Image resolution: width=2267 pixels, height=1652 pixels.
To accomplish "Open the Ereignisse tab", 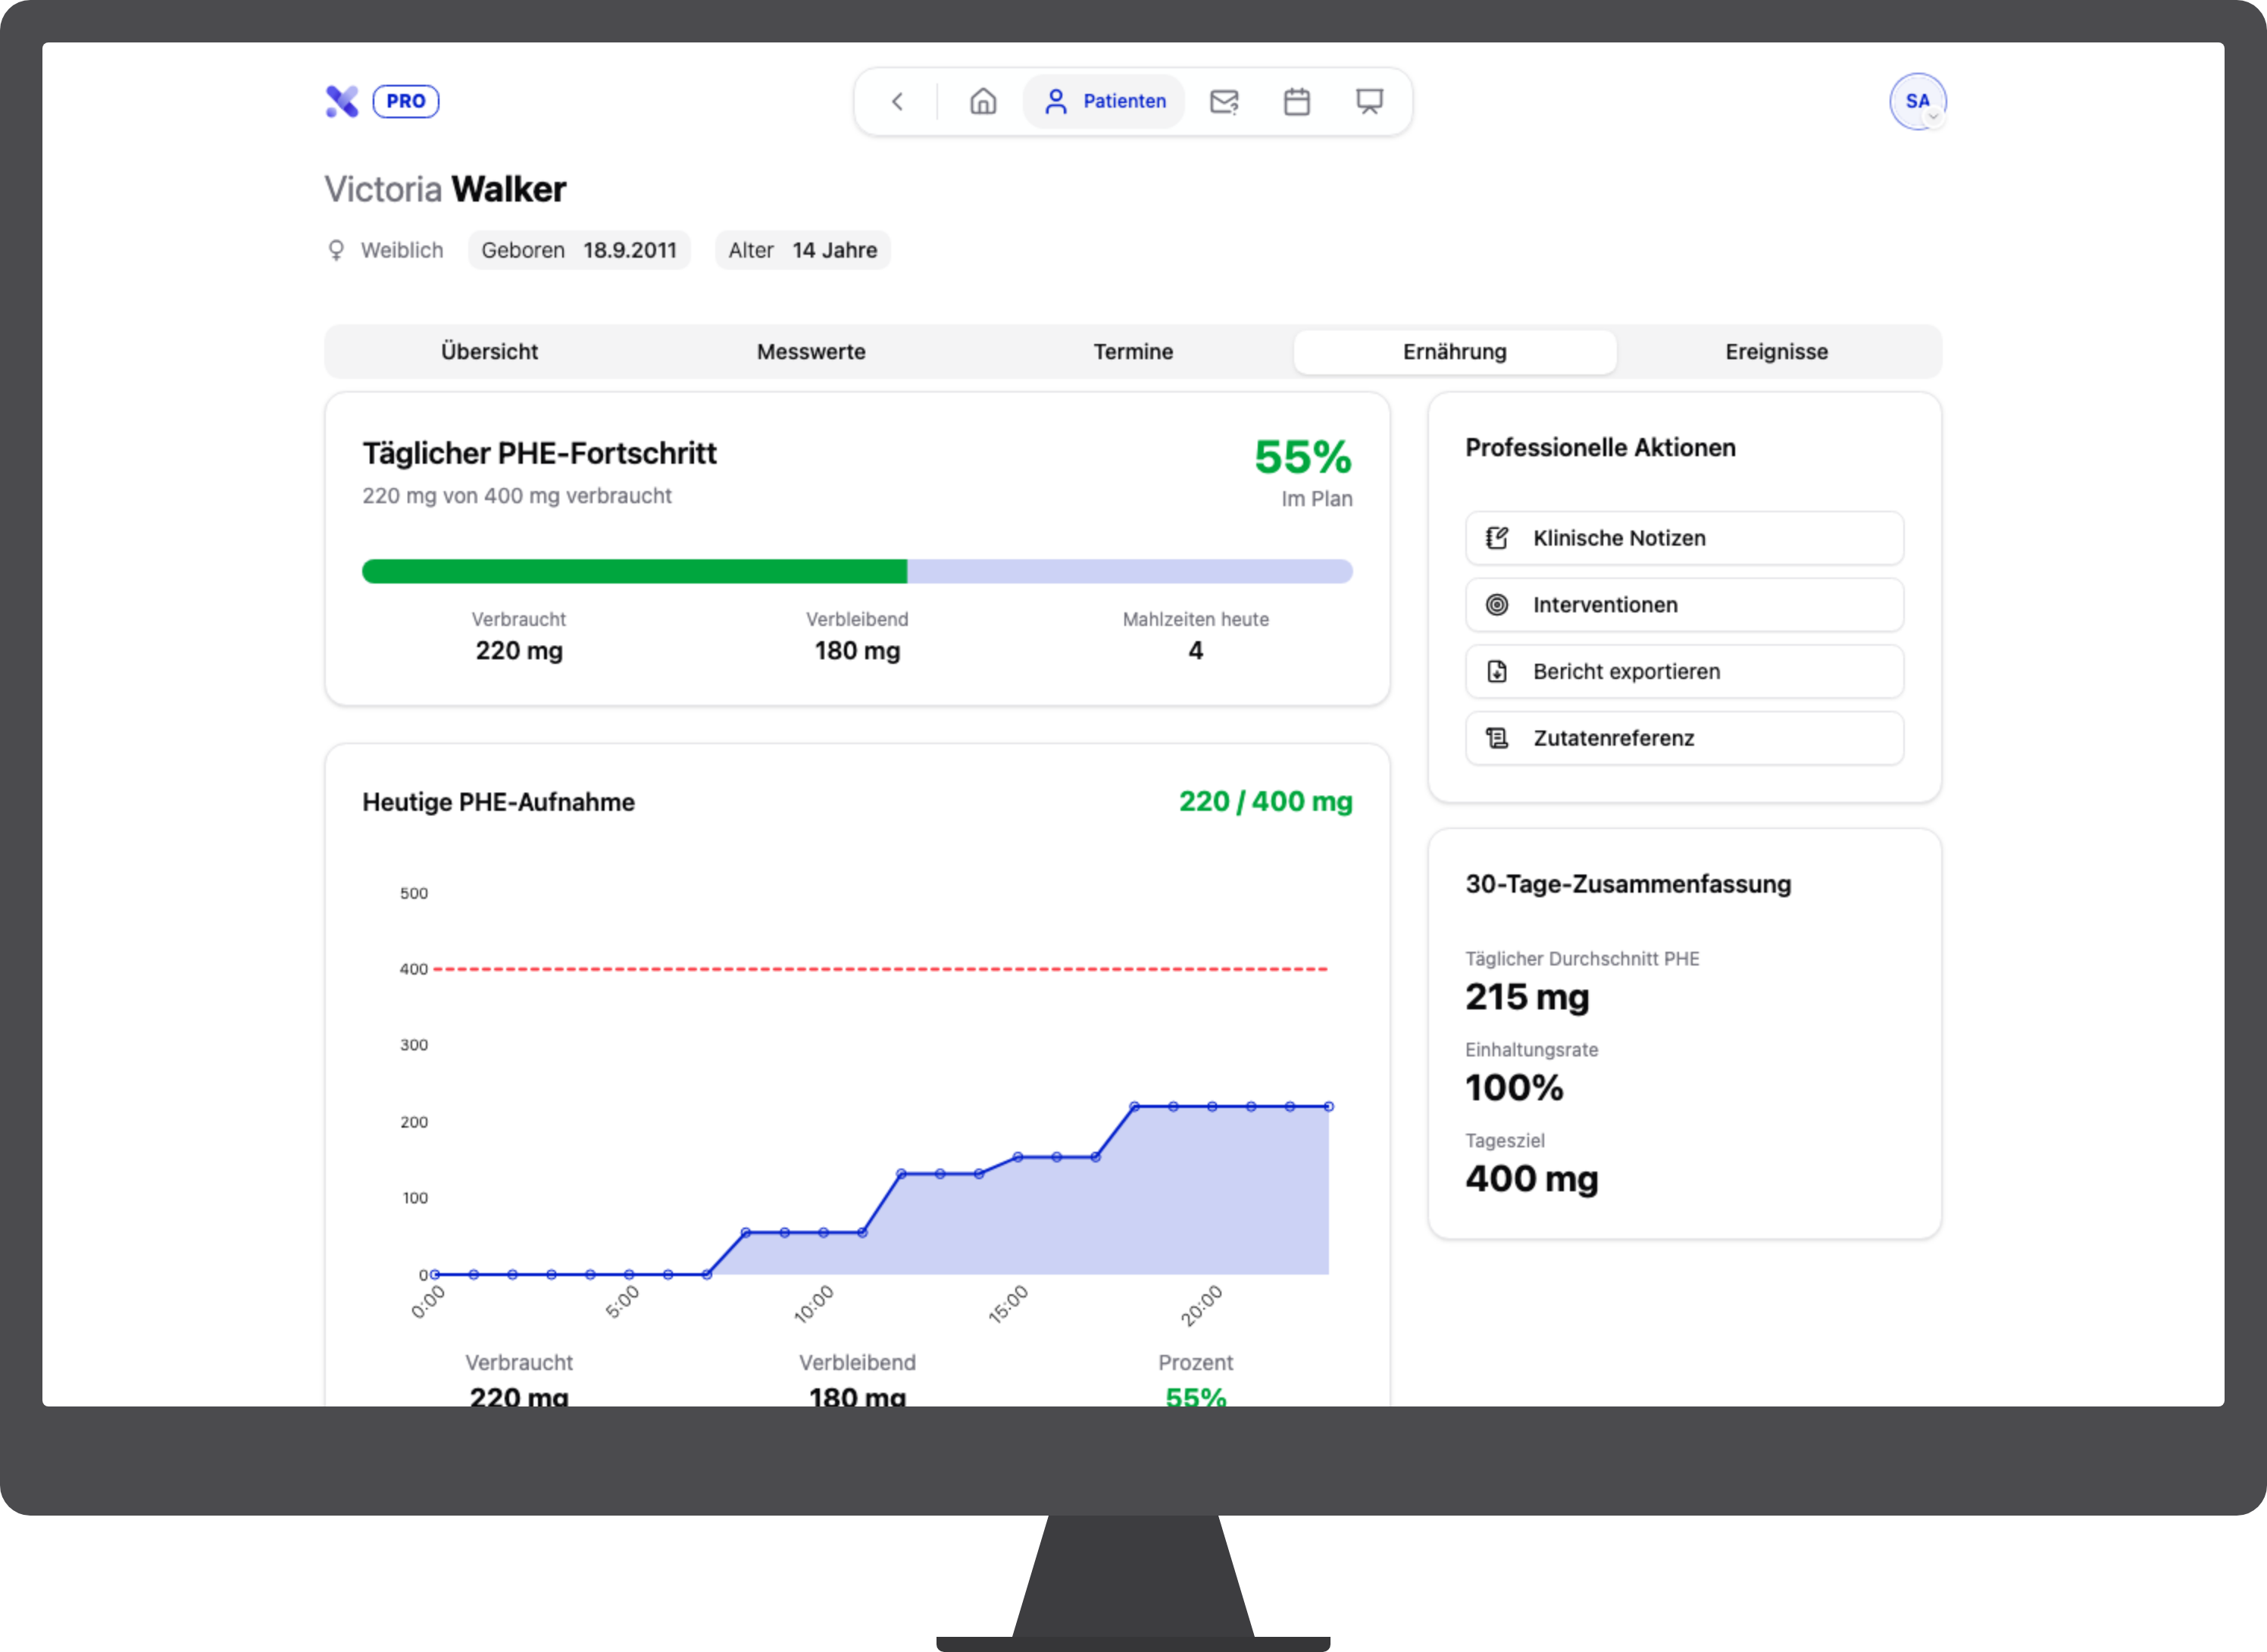I will point(1775,352).
